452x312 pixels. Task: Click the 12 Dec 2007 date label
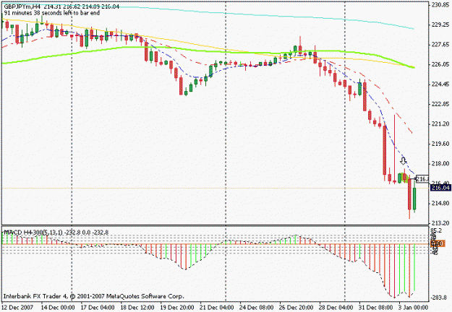(19, 308)
